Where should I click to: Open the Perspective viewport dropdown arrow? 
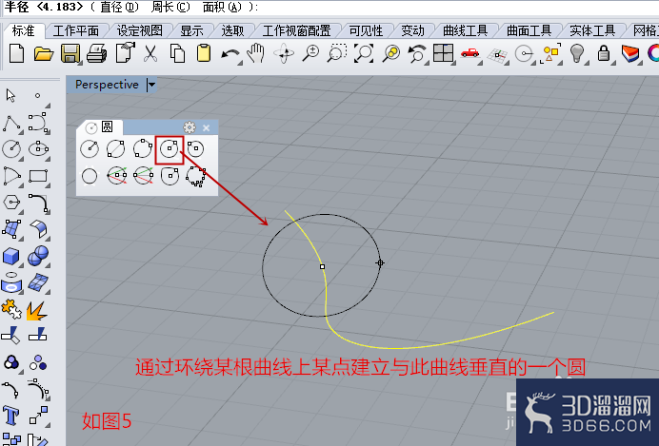pyautogui.click(x=151, y=85)
